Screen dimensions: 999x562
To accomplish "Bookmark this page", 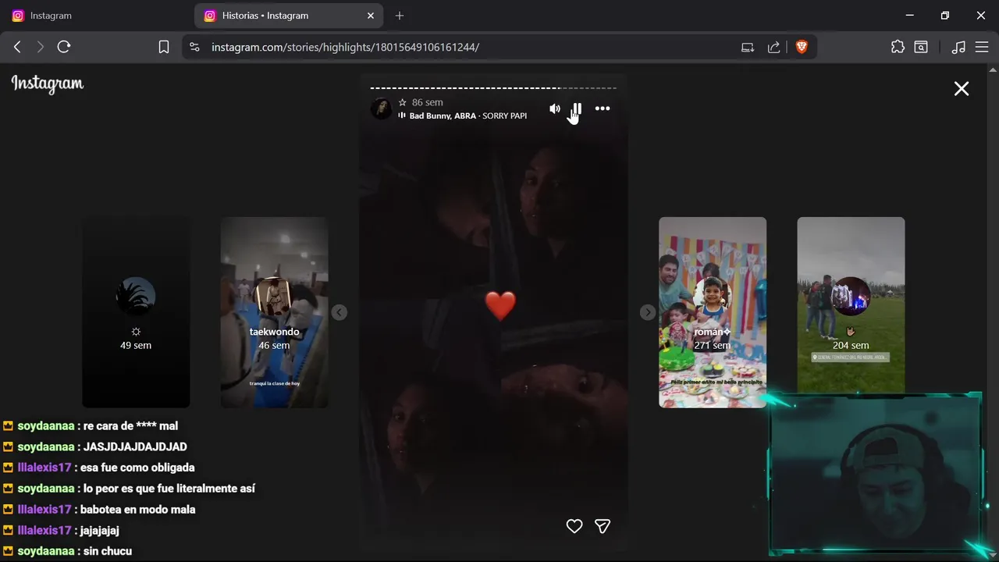I will pyautogui.click(x=164, y=47).
